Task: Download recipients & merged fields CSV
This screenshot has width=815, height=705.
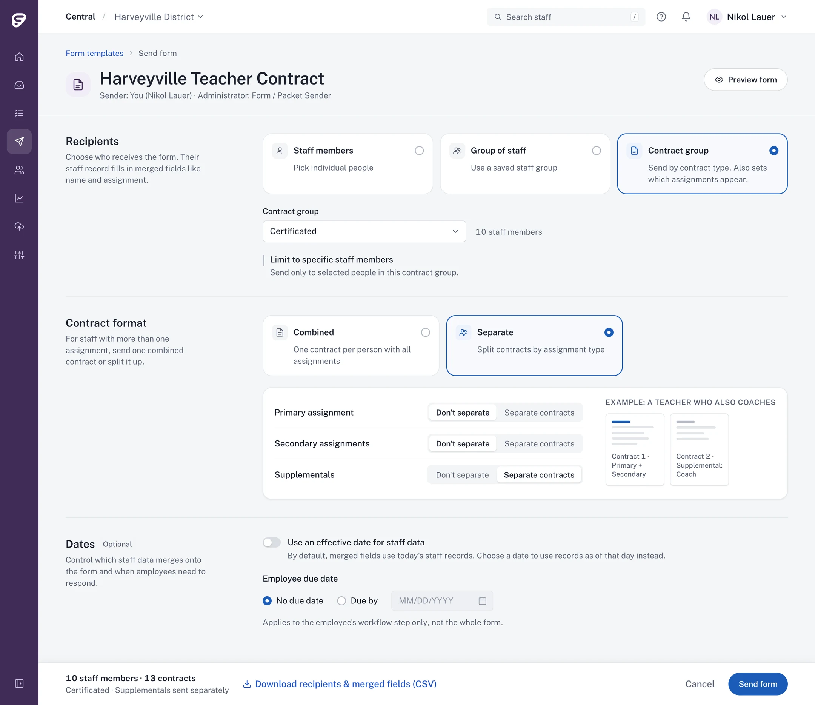Action: point(340,684)
